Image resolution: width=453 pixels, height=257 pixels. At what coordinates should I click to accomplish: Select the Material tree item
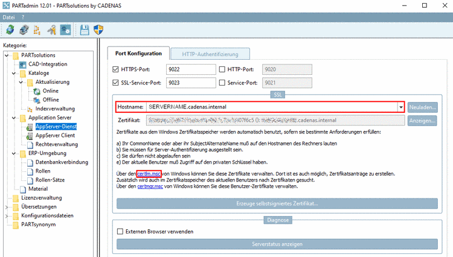(x=38, y=189)
